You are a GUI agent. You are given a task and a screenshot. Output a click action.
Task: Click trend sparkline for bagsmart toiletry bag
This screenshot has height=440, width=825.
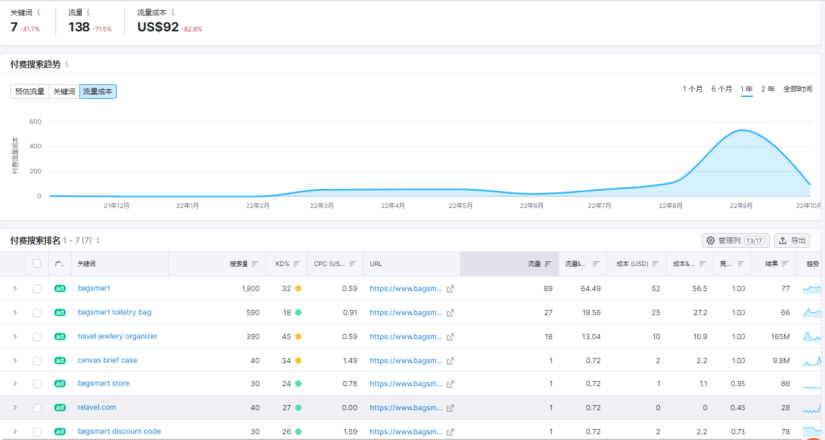pos(812,312)
